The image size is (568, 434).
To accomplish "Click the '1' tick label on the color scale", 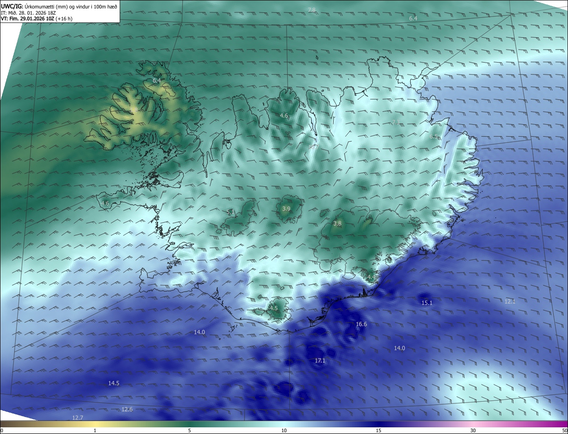I will [95, 430].
